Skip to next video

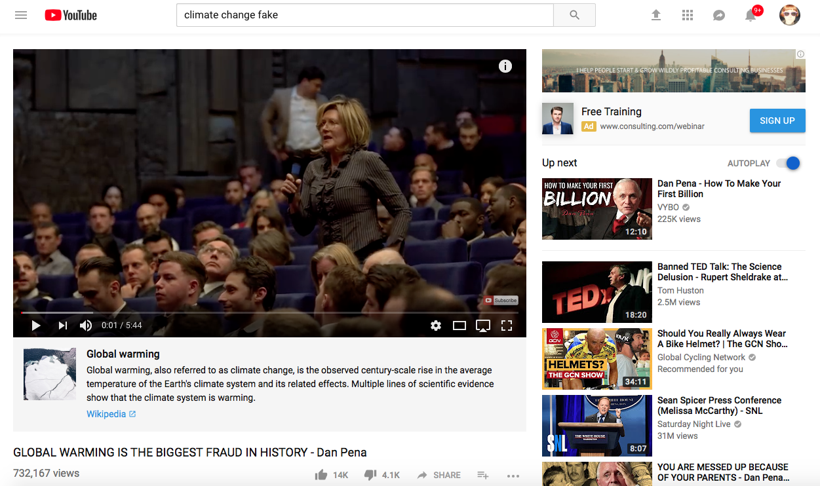[x=63, y=326]
